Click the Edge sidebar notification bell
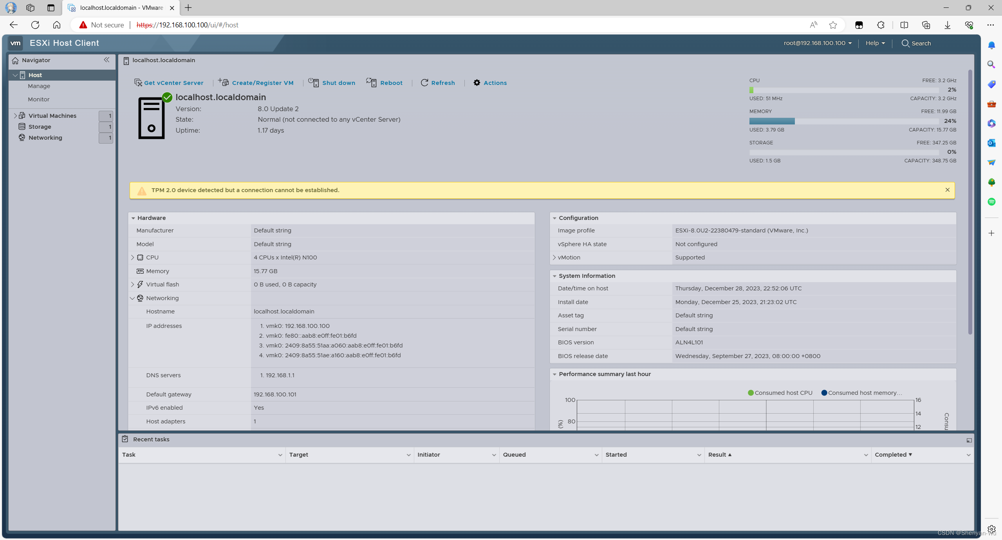Screen dimensions: 1002x540 (x=991, y=45)
